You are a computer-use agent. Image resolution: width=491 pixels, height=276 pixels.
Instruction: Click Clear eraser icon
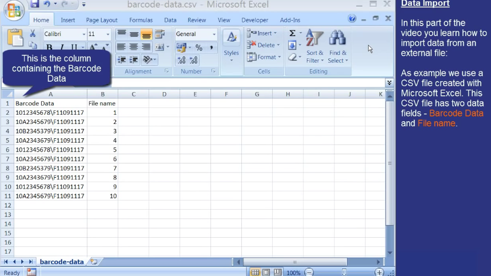point(292,57)
